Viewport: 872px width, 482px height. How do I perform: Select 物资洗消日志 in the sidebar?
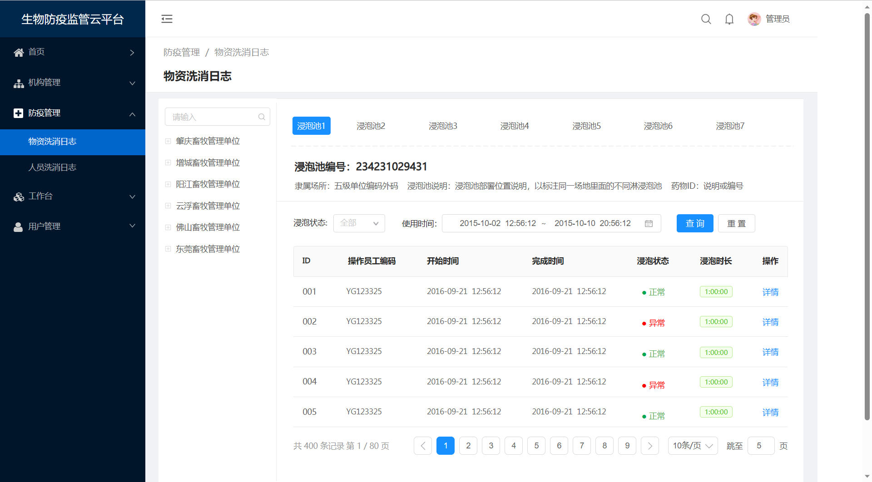point(73,142)
